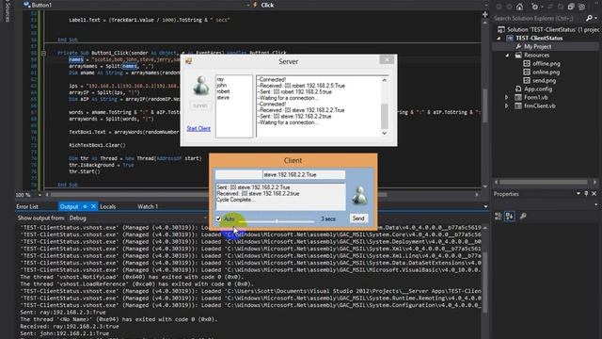Click Button1 in the editor class dropdown
Viewport: 602px width, 339px height.
click(x=41, y=5)
